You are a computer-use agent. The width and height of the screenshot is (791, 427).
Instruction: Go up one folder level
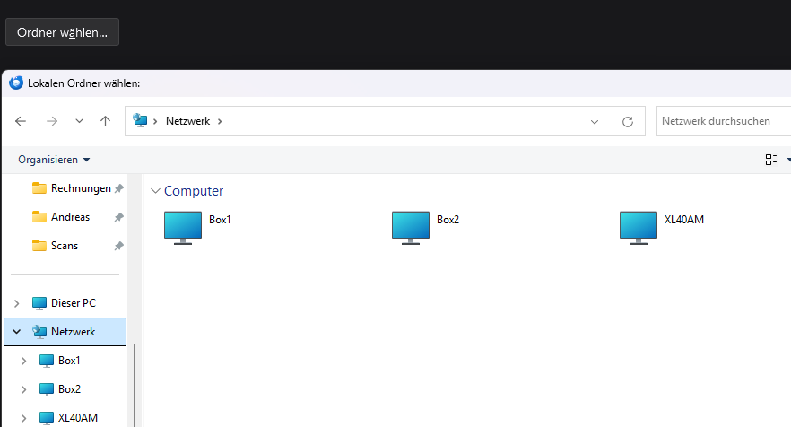point(105,121)
